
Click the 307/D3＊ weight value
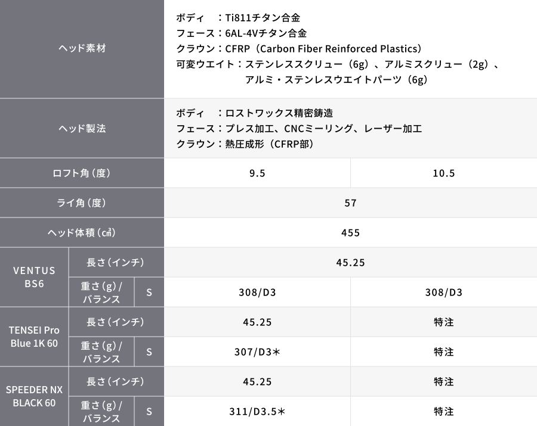257,352
